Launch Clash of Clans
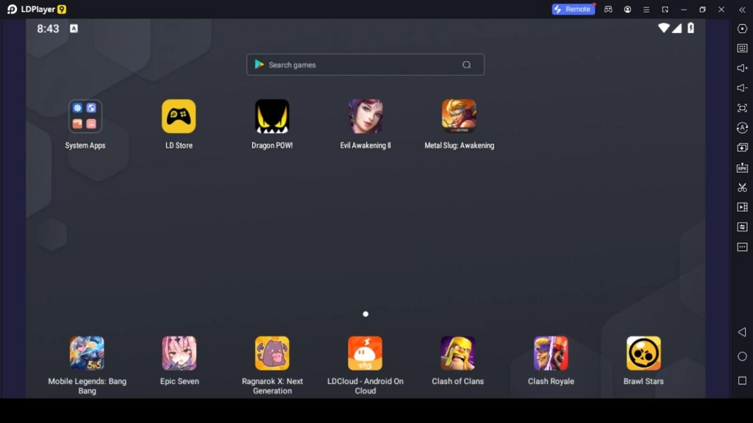 click(457, 353)
